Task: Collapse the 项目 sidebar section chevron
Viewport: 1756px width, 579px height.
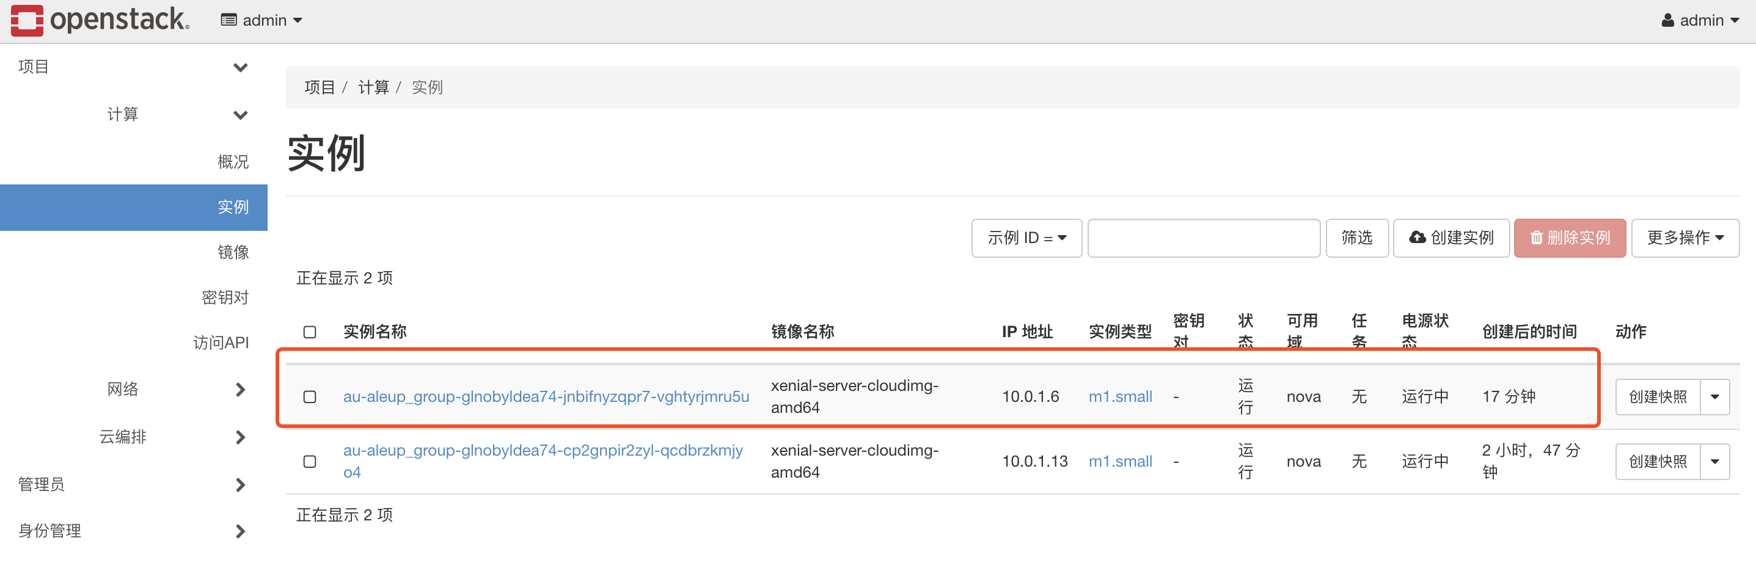Action: [240, 67]
